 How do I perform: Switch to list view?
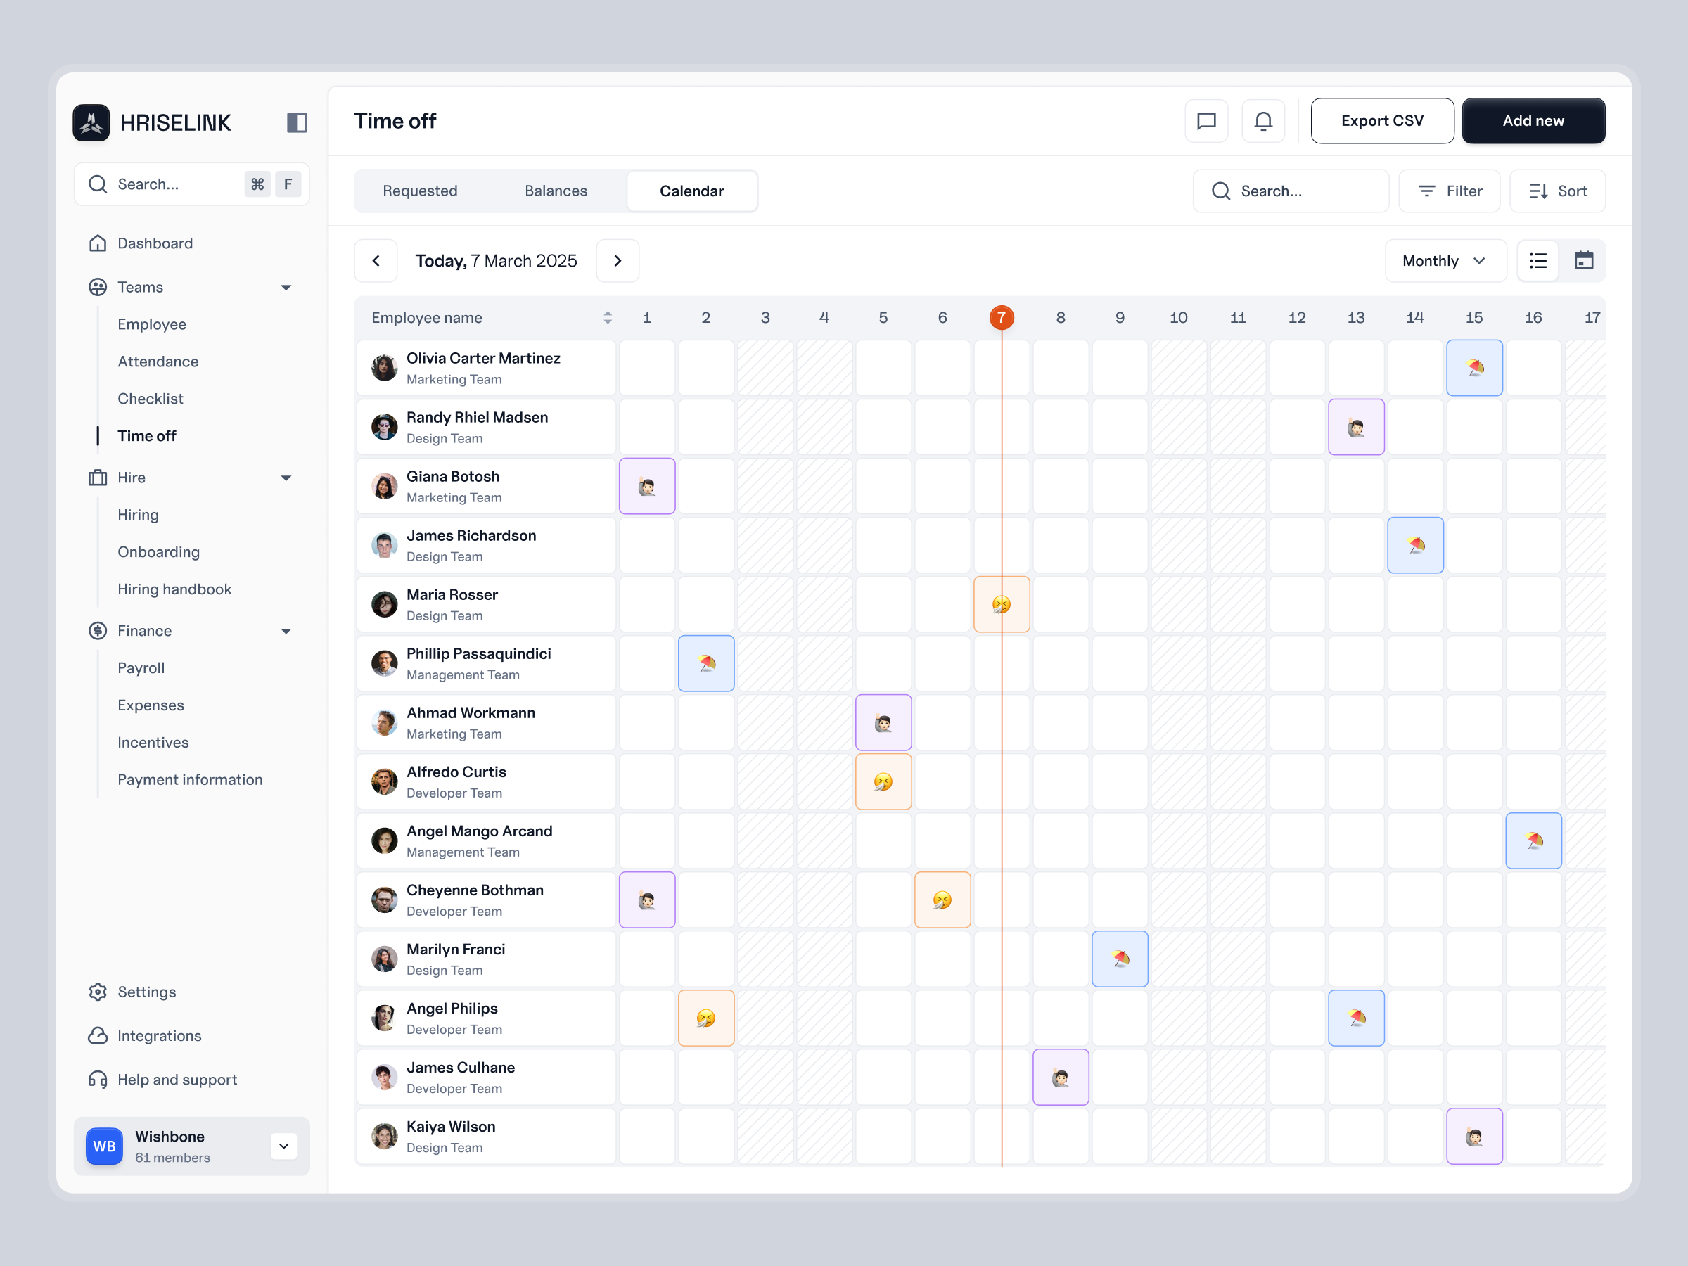point(1538,261)
